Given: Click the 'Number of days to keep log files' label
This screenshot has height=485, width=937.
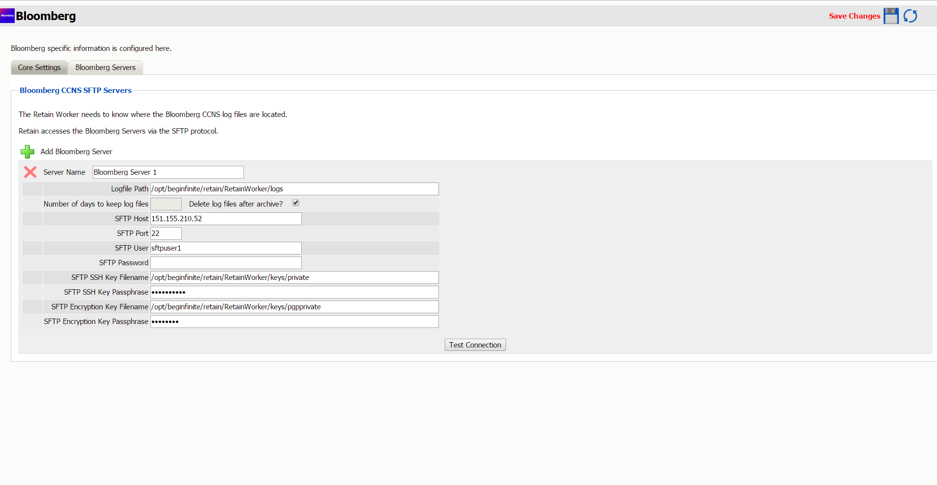Looking at the screenshot, I should (96, 204).
